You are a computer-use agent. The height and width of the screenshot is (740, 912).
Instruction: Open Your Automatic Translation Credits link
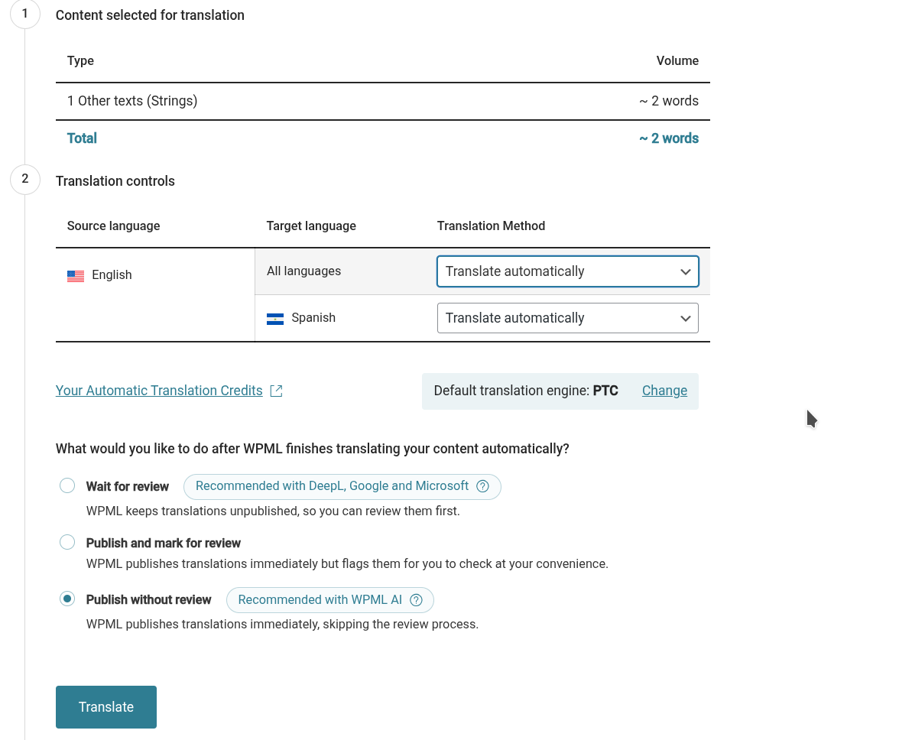[159, 391]
